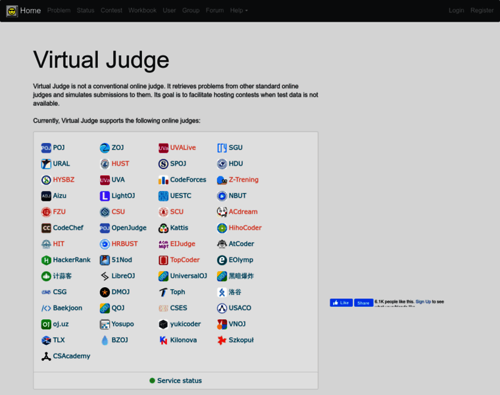Screen dimensions: 500x395
Task: Open the ACdream judge link
Action: point(243,212)
